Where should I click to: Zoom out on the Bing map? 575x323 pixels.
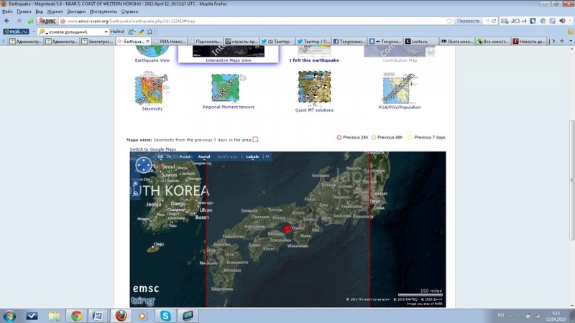(135, 193)
